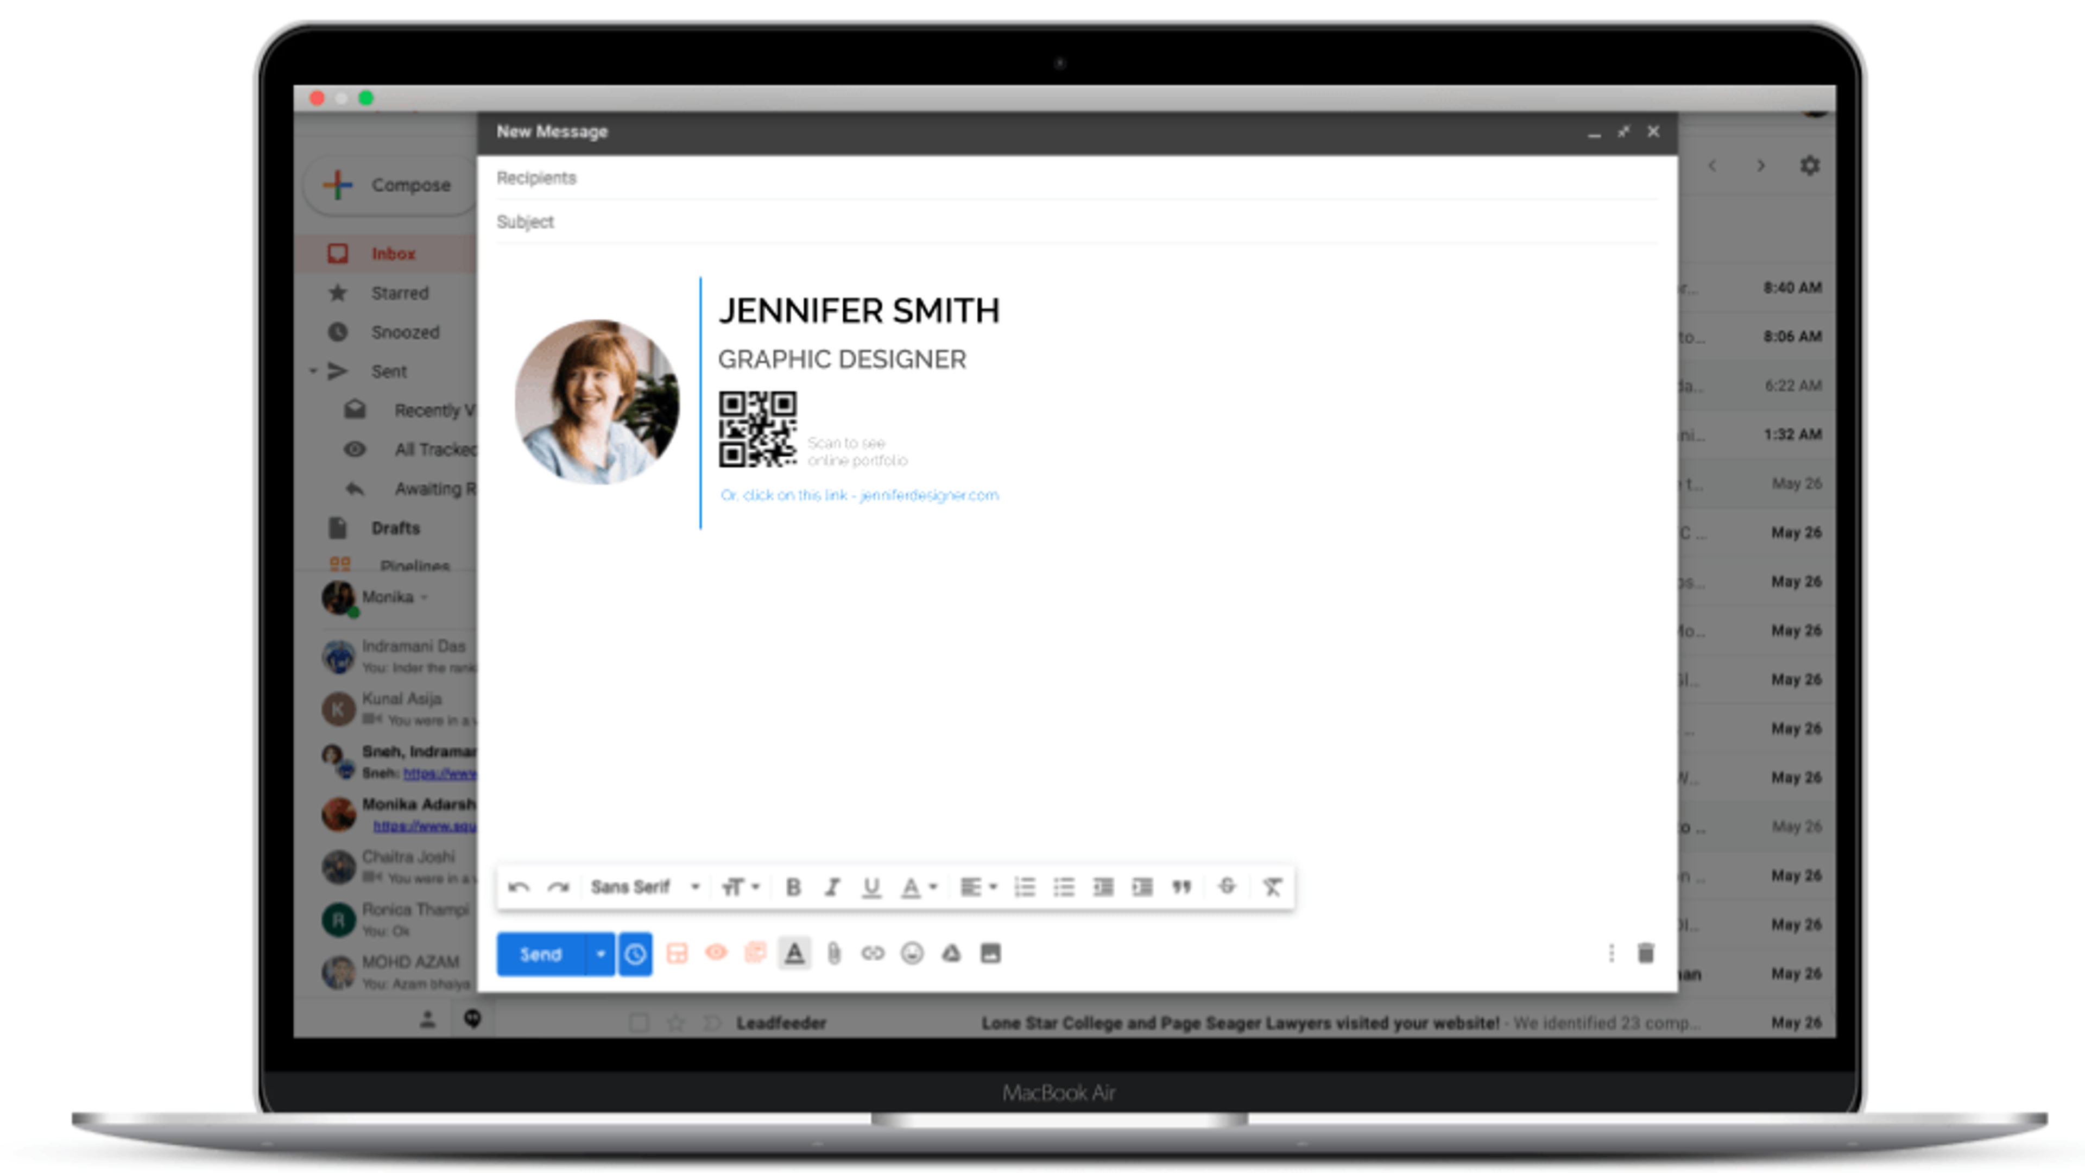
Task: Star the Leadfeeder email
Action: 675,1023
